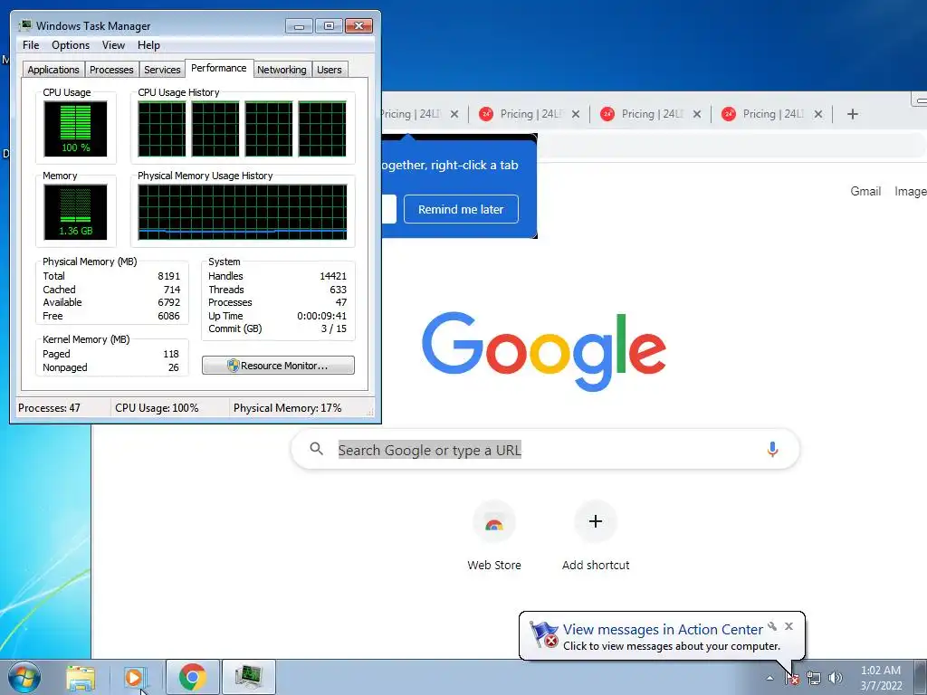Image resolution: width=927 pixels, height=695 pixels.
Task: Open the File menu in Task Manager
Action: [31, 45]
